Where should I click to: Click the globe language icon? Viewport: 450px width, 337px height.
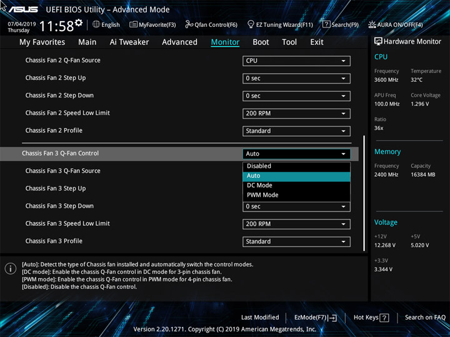pos(96,24)
